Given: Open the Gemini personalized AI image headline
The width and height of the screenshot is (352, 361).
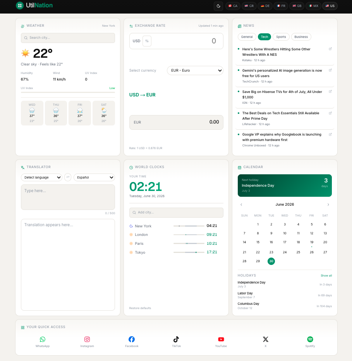Looking at the screenshot, I should point(282,73).
